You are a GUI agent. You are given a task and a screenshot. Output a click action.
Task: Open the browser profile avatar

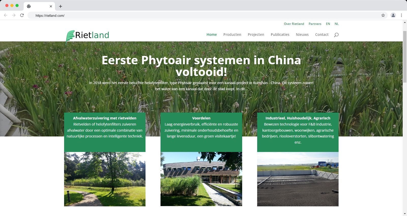click(x=393, y=15)
